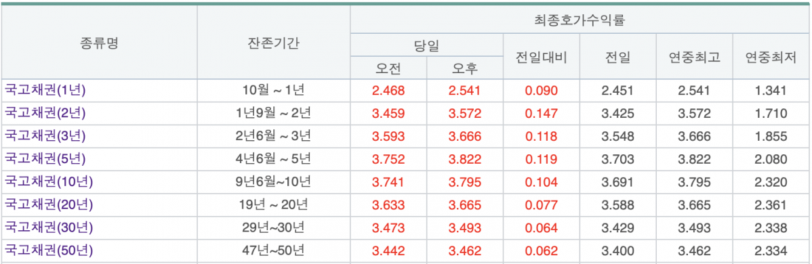
Task: Click previous-day yield 3.400
Action: pos(617,251)
